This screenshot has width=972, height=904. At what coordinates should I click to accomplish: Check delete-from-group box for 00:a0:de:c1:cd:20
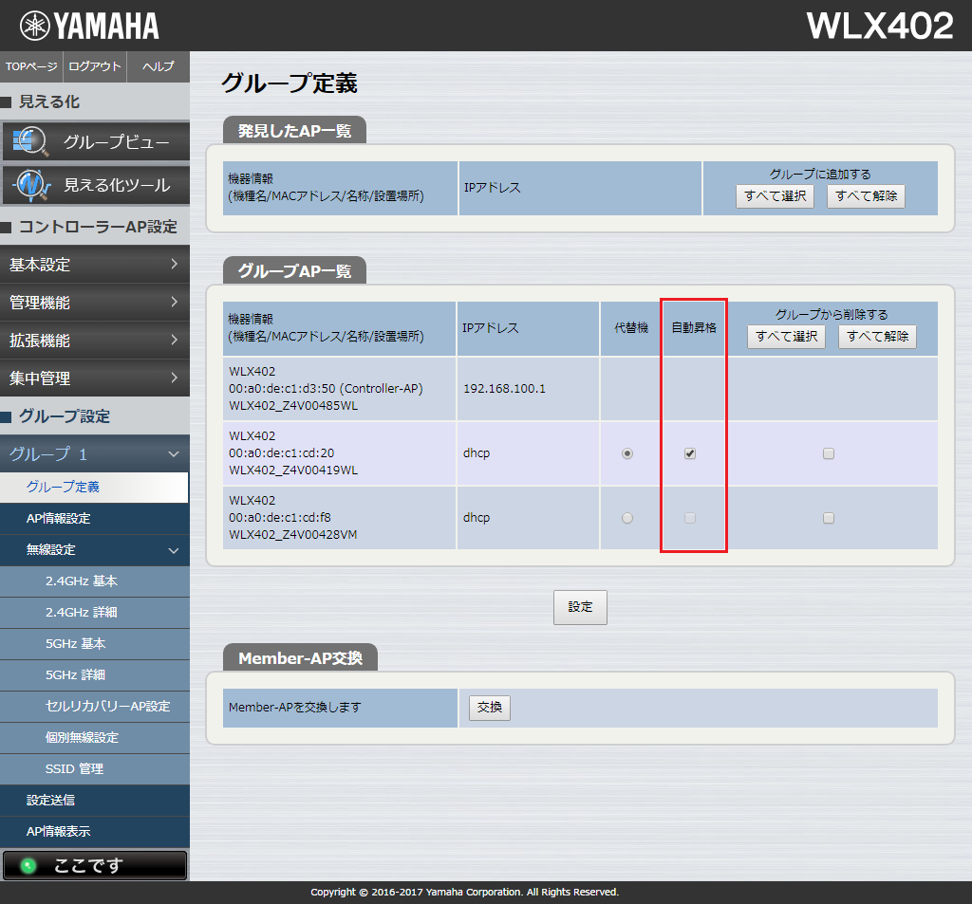829,453
